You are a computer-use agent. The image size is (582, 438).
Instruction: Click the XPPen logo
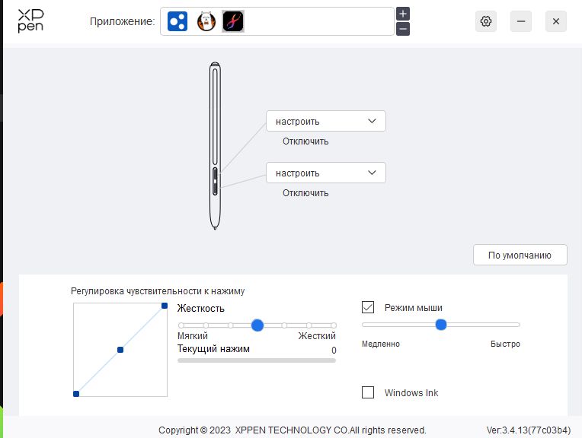(30, 21)
